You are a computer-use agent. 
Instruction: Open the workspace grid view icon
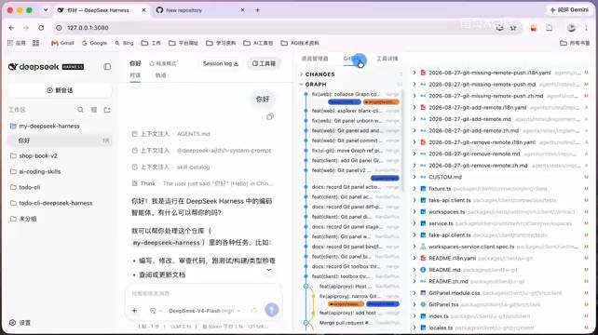coord(94,110)
